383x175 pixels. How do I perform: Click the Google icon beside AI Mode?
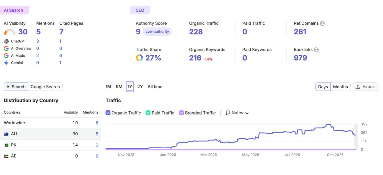coord(6,55)
